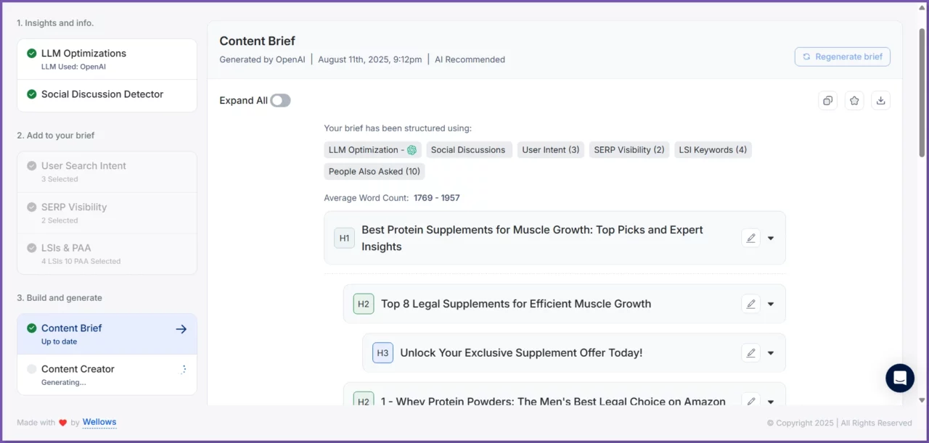Edit the Top 8 Legal Supplements heading
This screenshot has height=443, width=929.
(x=750, y=304)
